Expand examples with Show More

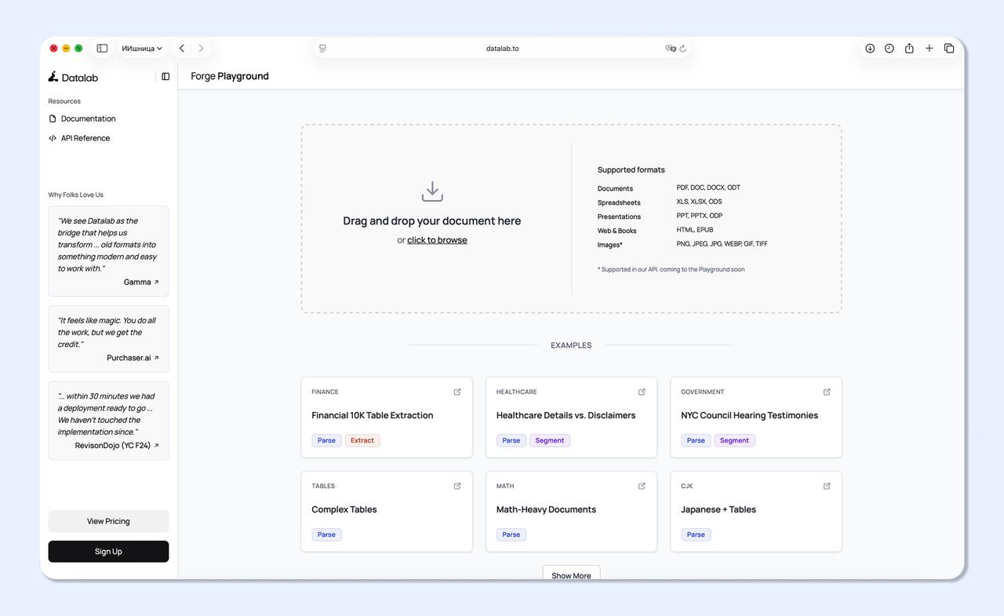pyautogui.click(x=571, y=574)
